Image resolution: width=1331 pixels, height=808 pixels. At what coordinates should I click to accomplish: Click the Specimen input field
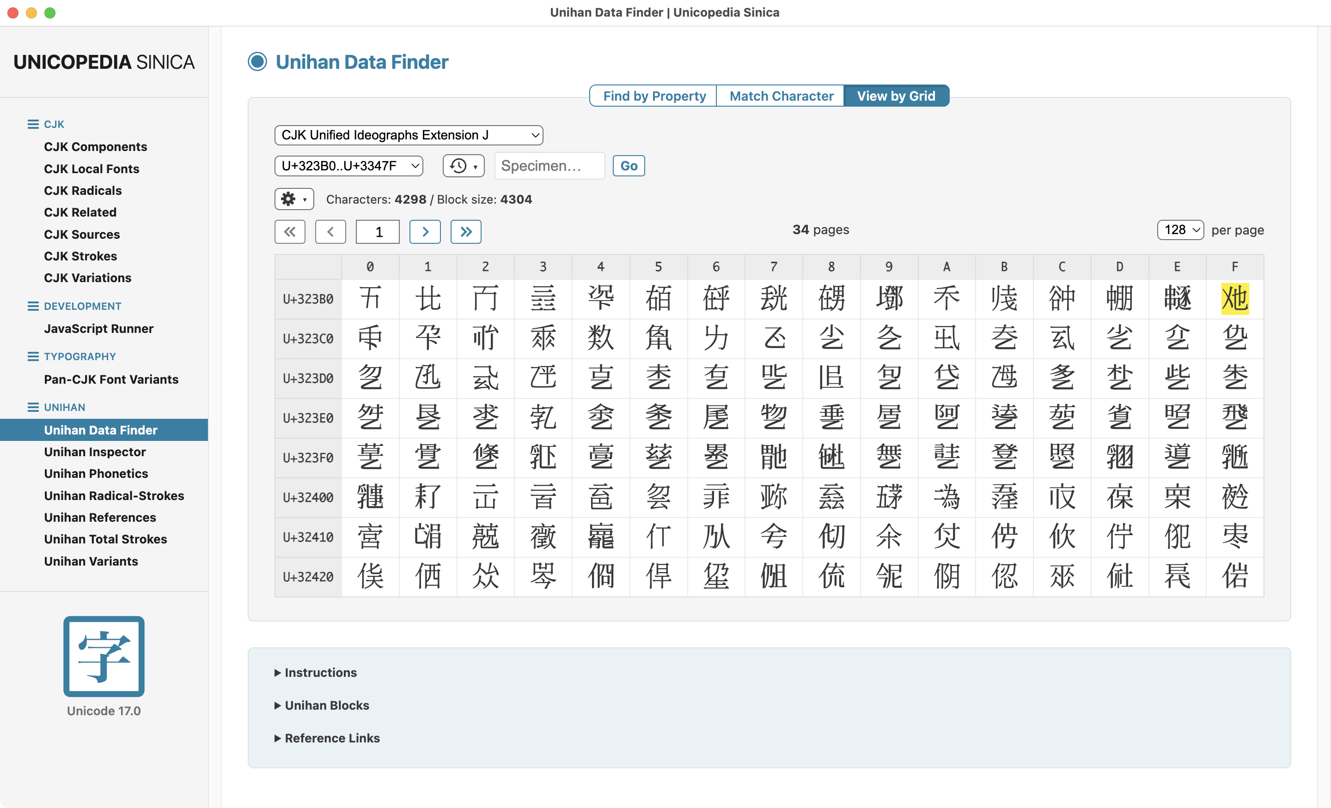pyautogui.click(x=549, y=166)
